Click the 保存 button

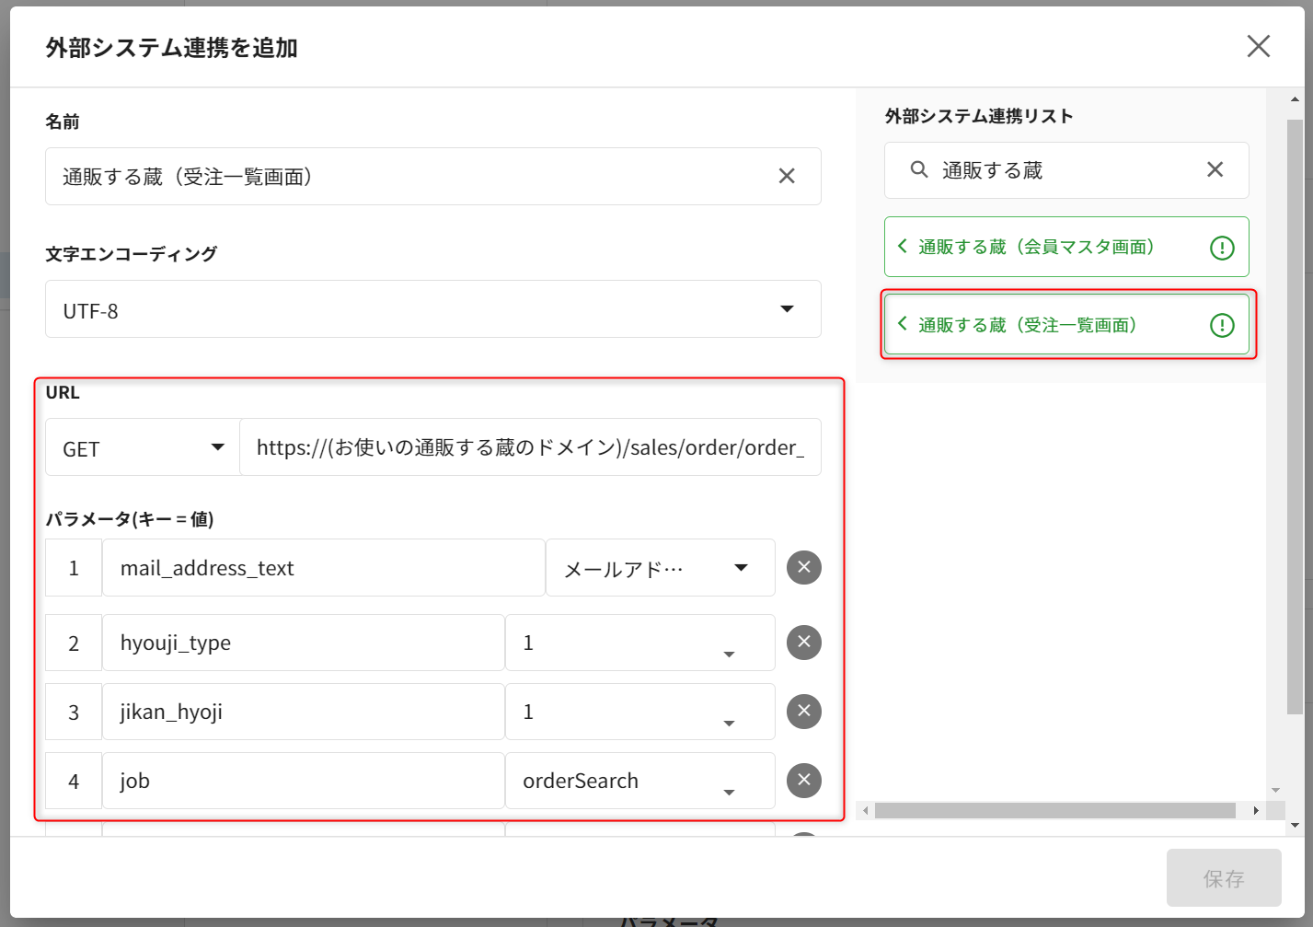pyautogui.click(x=1223, y=878)
